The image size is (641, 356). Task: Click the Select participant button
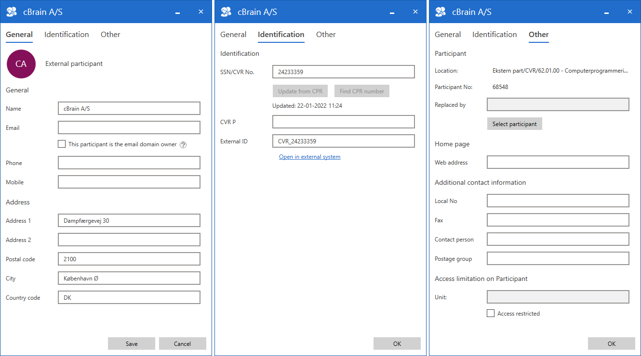tap(514, 124)
